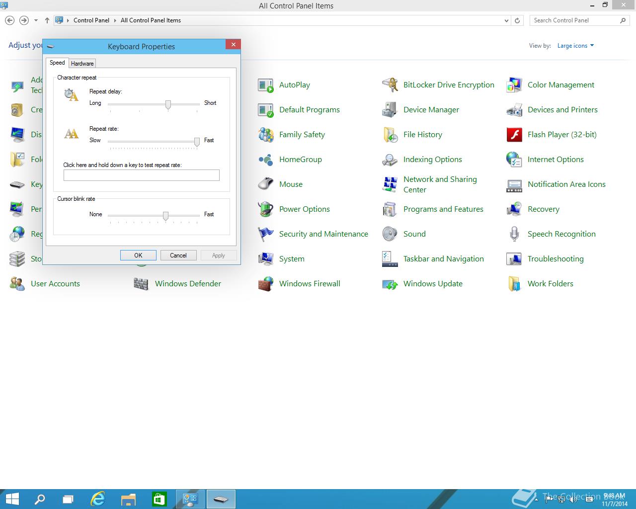Open the Windows Update icon
The image size is (636, 509).
click(x=390, y=284)
